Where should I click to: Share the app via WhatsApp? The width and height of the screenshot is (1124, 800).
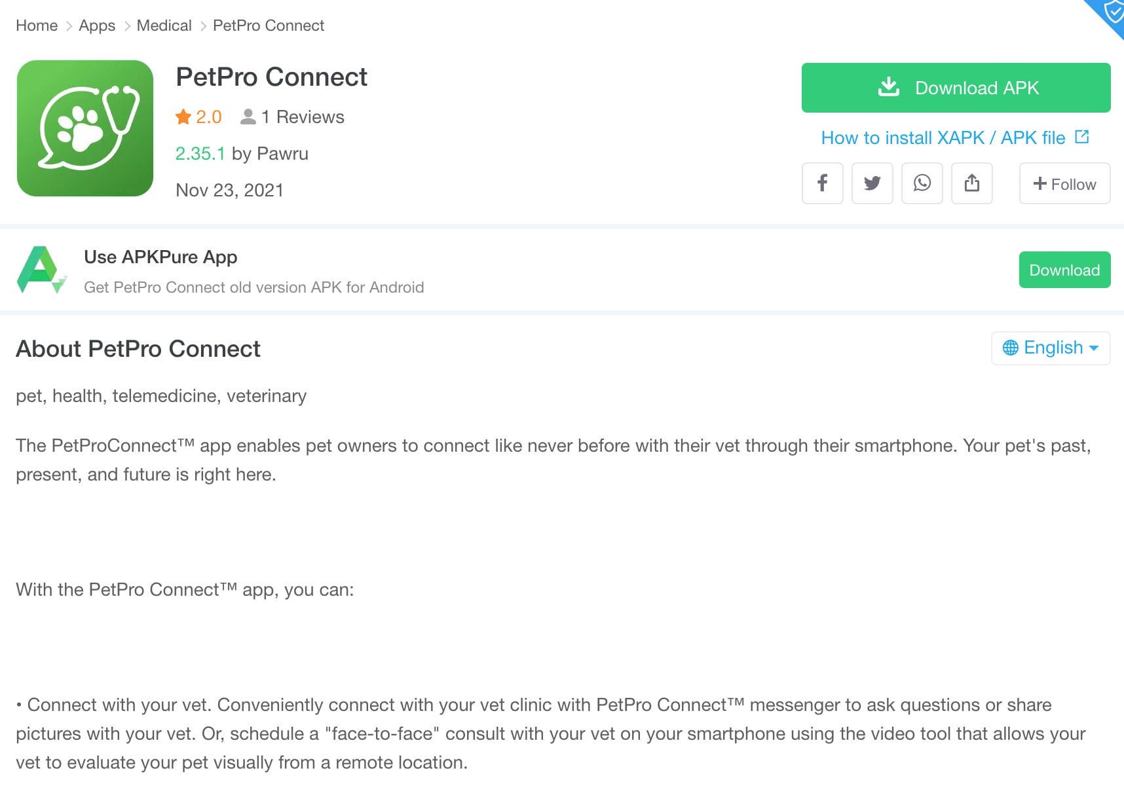pyautogui.click(x=922, y=184)
